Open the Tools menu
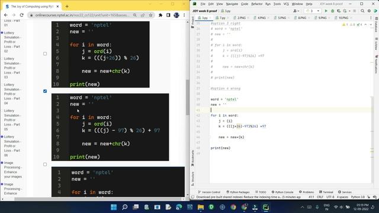 tap(277, 4)
